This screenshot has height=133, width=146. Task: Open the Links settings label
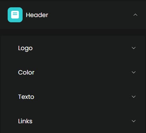[x=25, y=121]
